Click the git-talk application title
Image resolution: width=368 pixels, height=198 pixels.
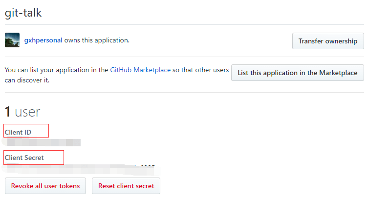tap(23, 13)
